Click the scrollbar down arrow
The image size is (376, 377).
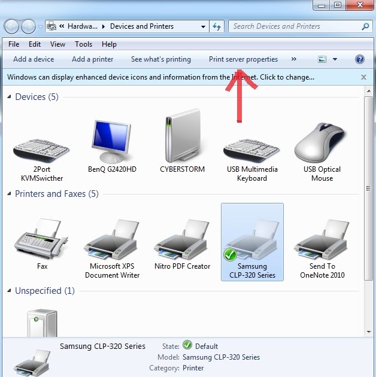[x=369, y=332]
